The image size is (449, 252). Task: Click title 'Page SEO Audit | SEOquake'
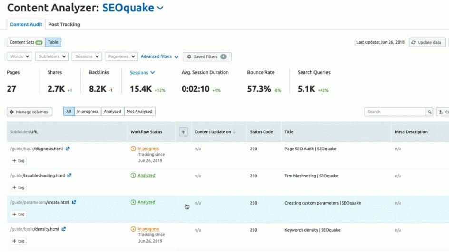pos(311,149)
